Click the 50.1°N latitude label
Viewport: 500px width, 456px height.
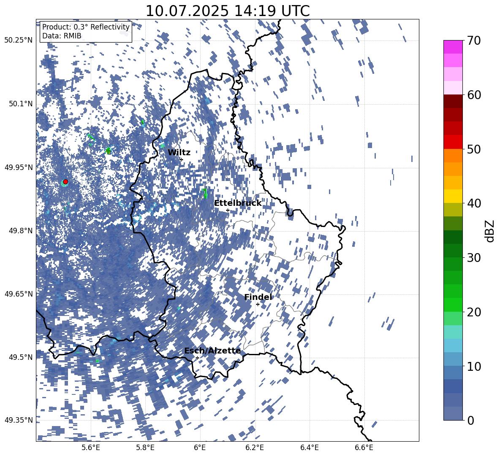coord(20,104)
